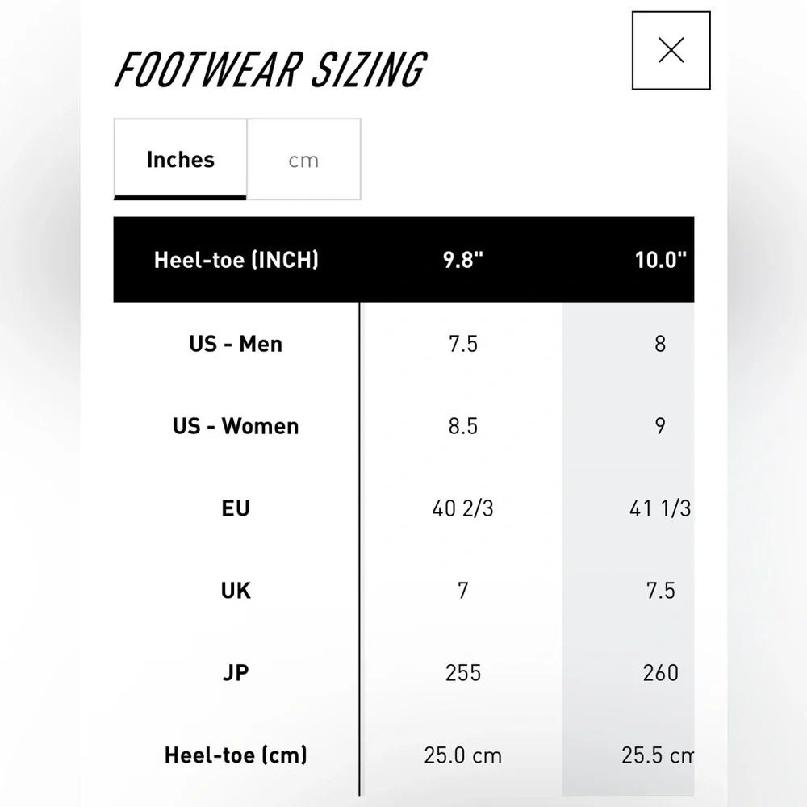
Task: Select the JP 255 size cell
Action: pos(463,673)
